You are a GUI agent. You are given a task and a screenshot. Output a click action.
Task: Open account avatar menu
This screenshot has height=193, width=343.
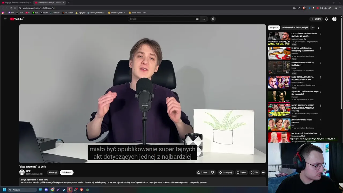334,19
